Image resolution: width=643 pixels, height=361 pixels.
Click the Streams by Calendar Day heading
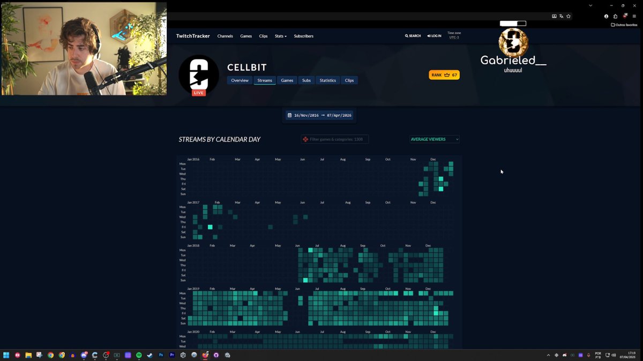pos(220,139)
